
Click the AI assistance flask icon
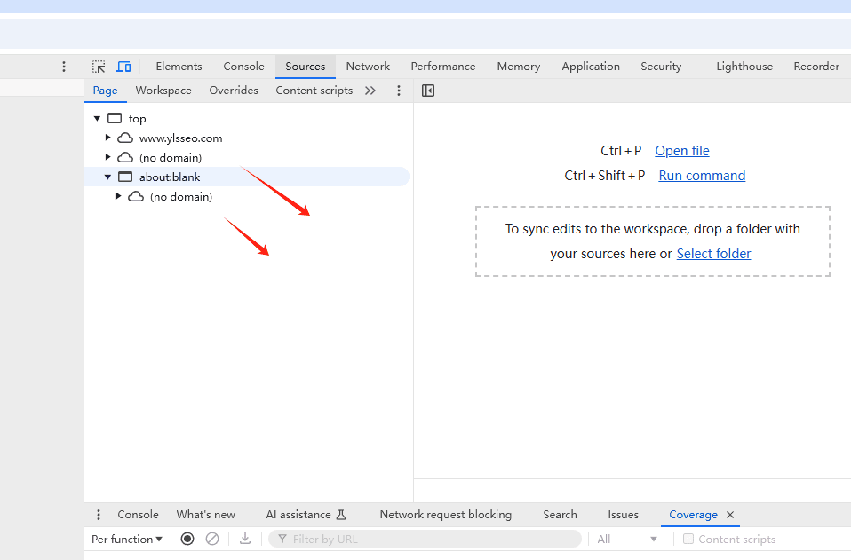tap(341, 515)
